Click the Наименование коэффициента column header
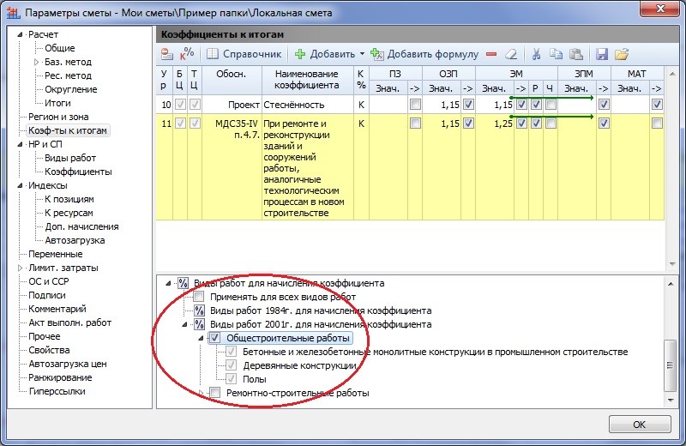This screenshot has height=446, width=686. tap(307, 80)
